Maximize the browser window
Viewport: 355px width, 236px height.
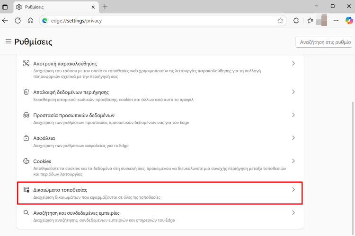coord(333,6)
